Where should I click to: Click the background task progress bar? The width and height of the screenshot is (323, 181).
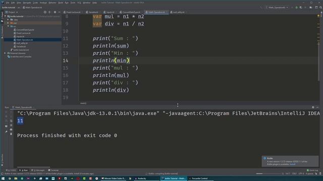tap(268, 173)
